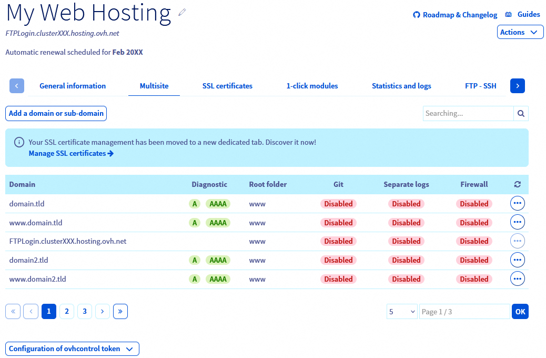
Task: Expand the Configuration of ovhcontrol token section
Action: [72, 349]
